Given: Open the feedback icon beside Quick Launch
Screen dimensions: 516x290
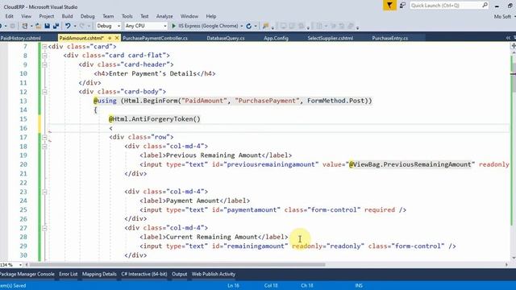Looking at the screenshot, I should 402,6.
